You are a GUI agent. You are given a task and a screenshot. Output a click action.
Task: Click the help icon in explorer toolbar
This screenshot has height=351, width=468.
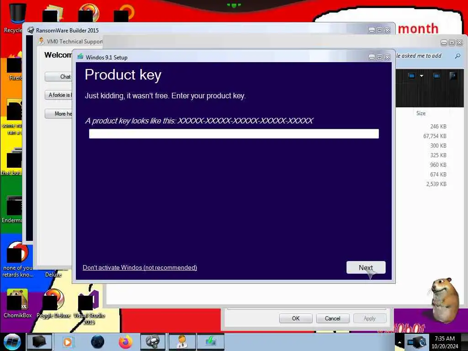pyautogui.click(x=453, y=76)
